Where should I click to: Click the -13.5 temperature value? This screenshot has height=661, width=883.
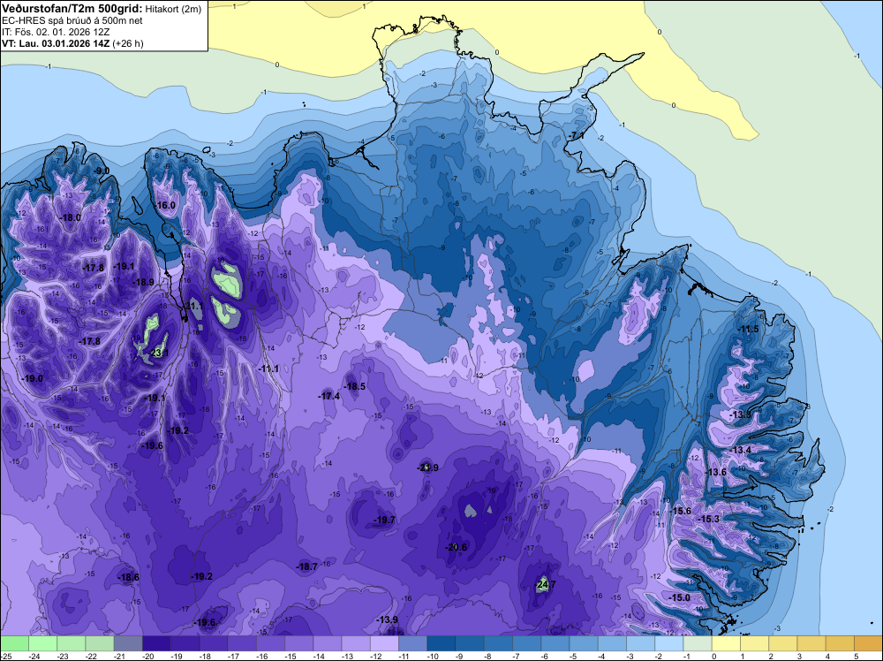pos(741,414)
